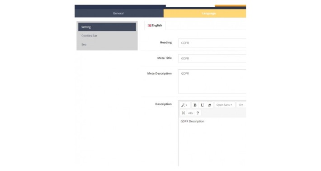Open the magic wand style menu

pos(184,105)
